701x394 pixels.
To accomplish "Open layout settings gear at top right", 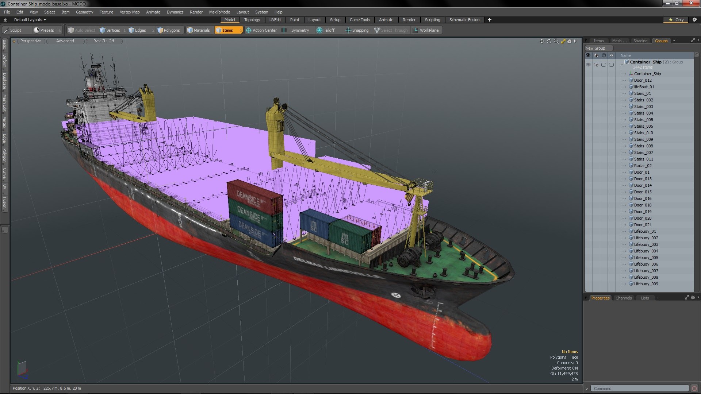I will point(695,20).
